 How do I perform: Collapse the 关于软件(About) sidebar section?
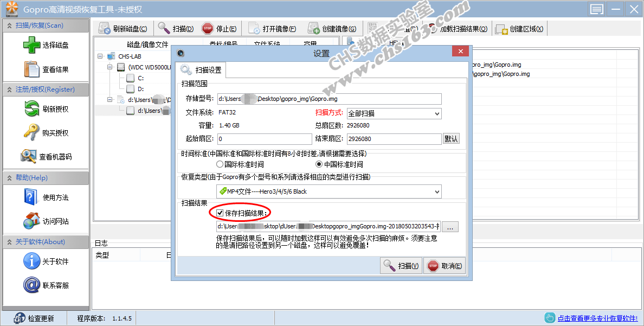9,242
